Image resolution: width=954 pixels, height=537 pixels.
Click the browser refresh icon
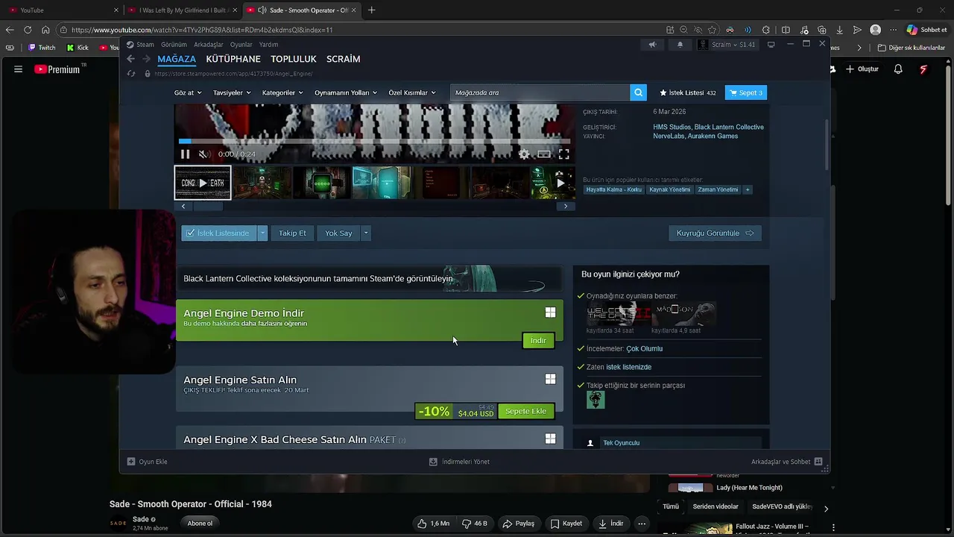click(x=28, y=30)
